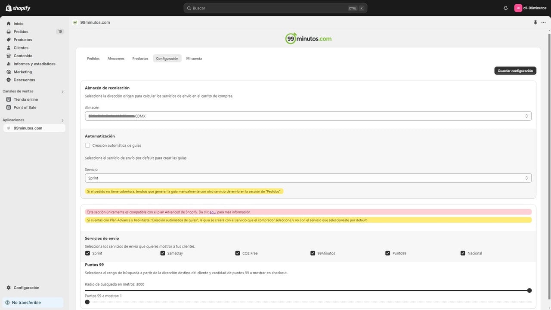This screenshot has width=551, height=310.
Task: Switch to the Mi cuenta tab
Action: coord(194,59)
